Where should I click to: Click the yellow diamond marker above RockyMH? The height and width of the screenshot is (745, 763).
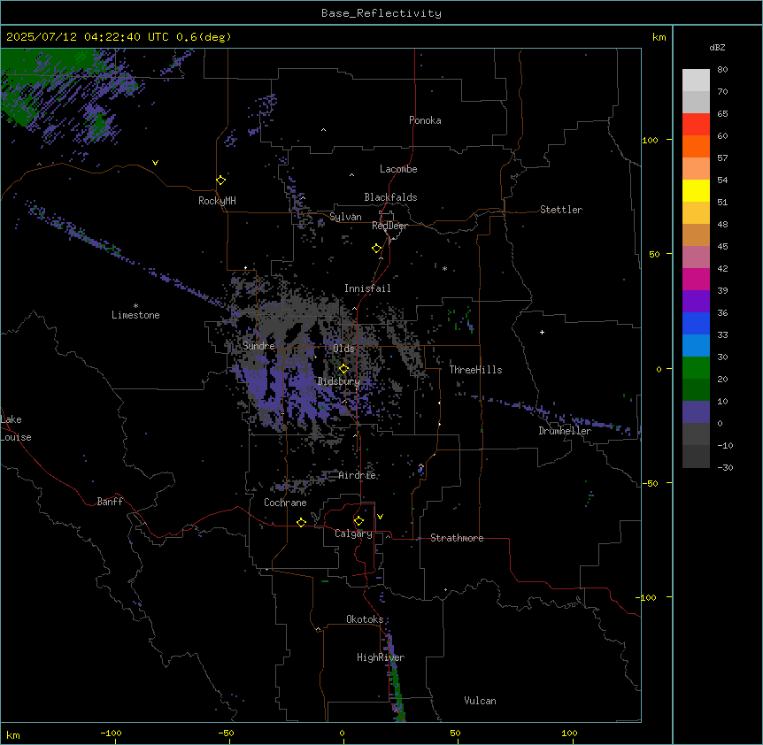pos(220,180)
